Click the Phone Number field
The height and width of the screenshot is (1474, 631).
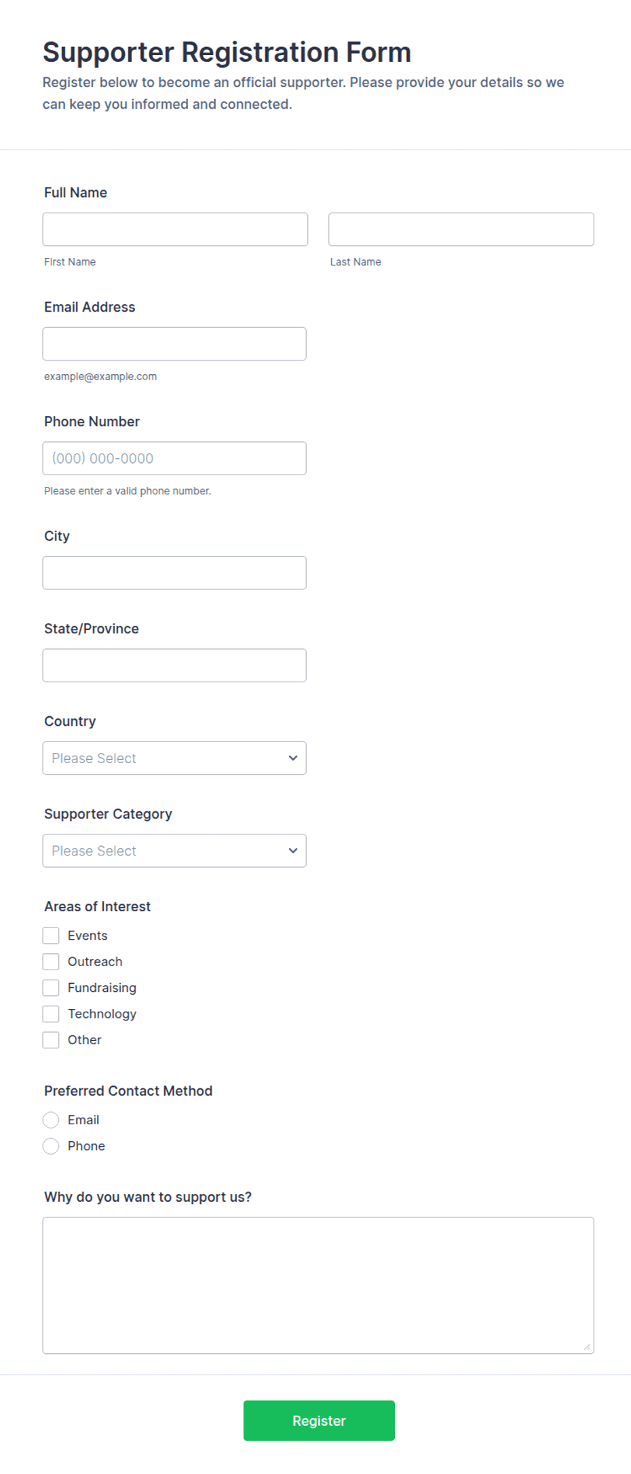pos(174,458)
